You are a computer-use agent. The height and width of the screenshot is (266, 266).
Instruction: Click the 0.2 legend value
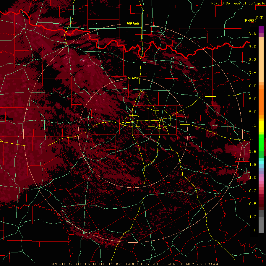[x=253, y=191]
